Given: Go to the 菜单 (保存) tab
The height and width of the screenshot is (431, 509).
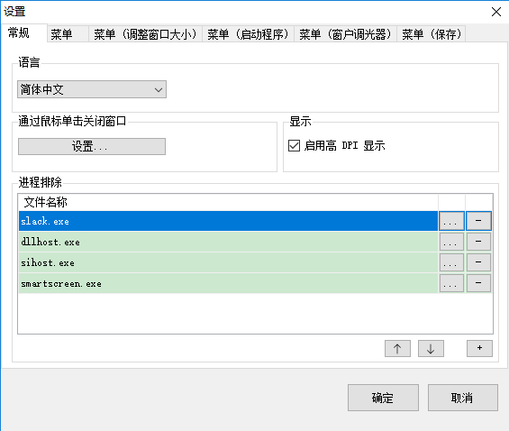Looking at the screenshot, I should pyautogui.click(x=432, y=34).
